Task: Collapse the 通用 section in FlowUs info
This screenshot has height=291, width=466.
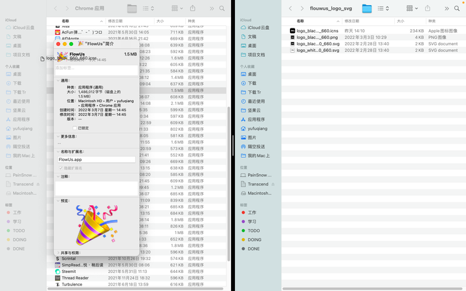Action: point(58,80)
